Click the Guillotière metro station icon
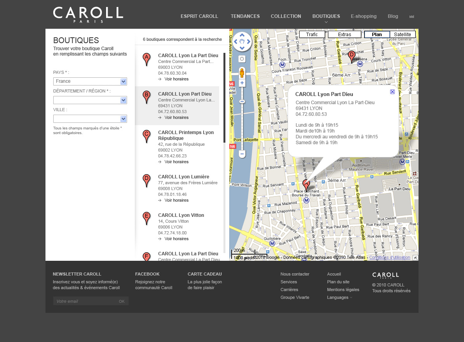This screenshot has width=464, height=342. 272,244
